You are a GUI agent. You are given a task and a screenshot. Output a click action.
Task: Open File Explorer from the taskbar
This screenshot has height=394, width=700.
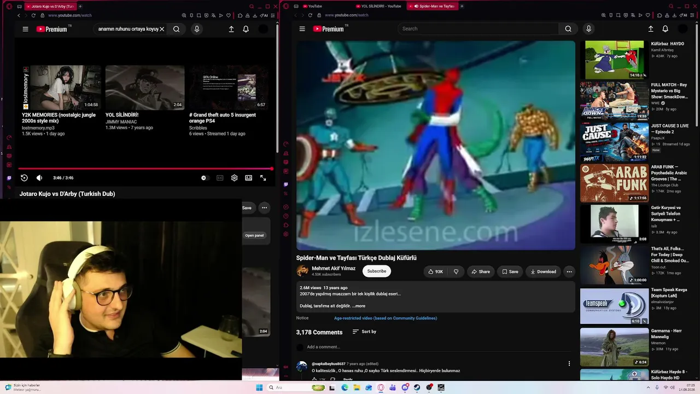coord(357,387)
